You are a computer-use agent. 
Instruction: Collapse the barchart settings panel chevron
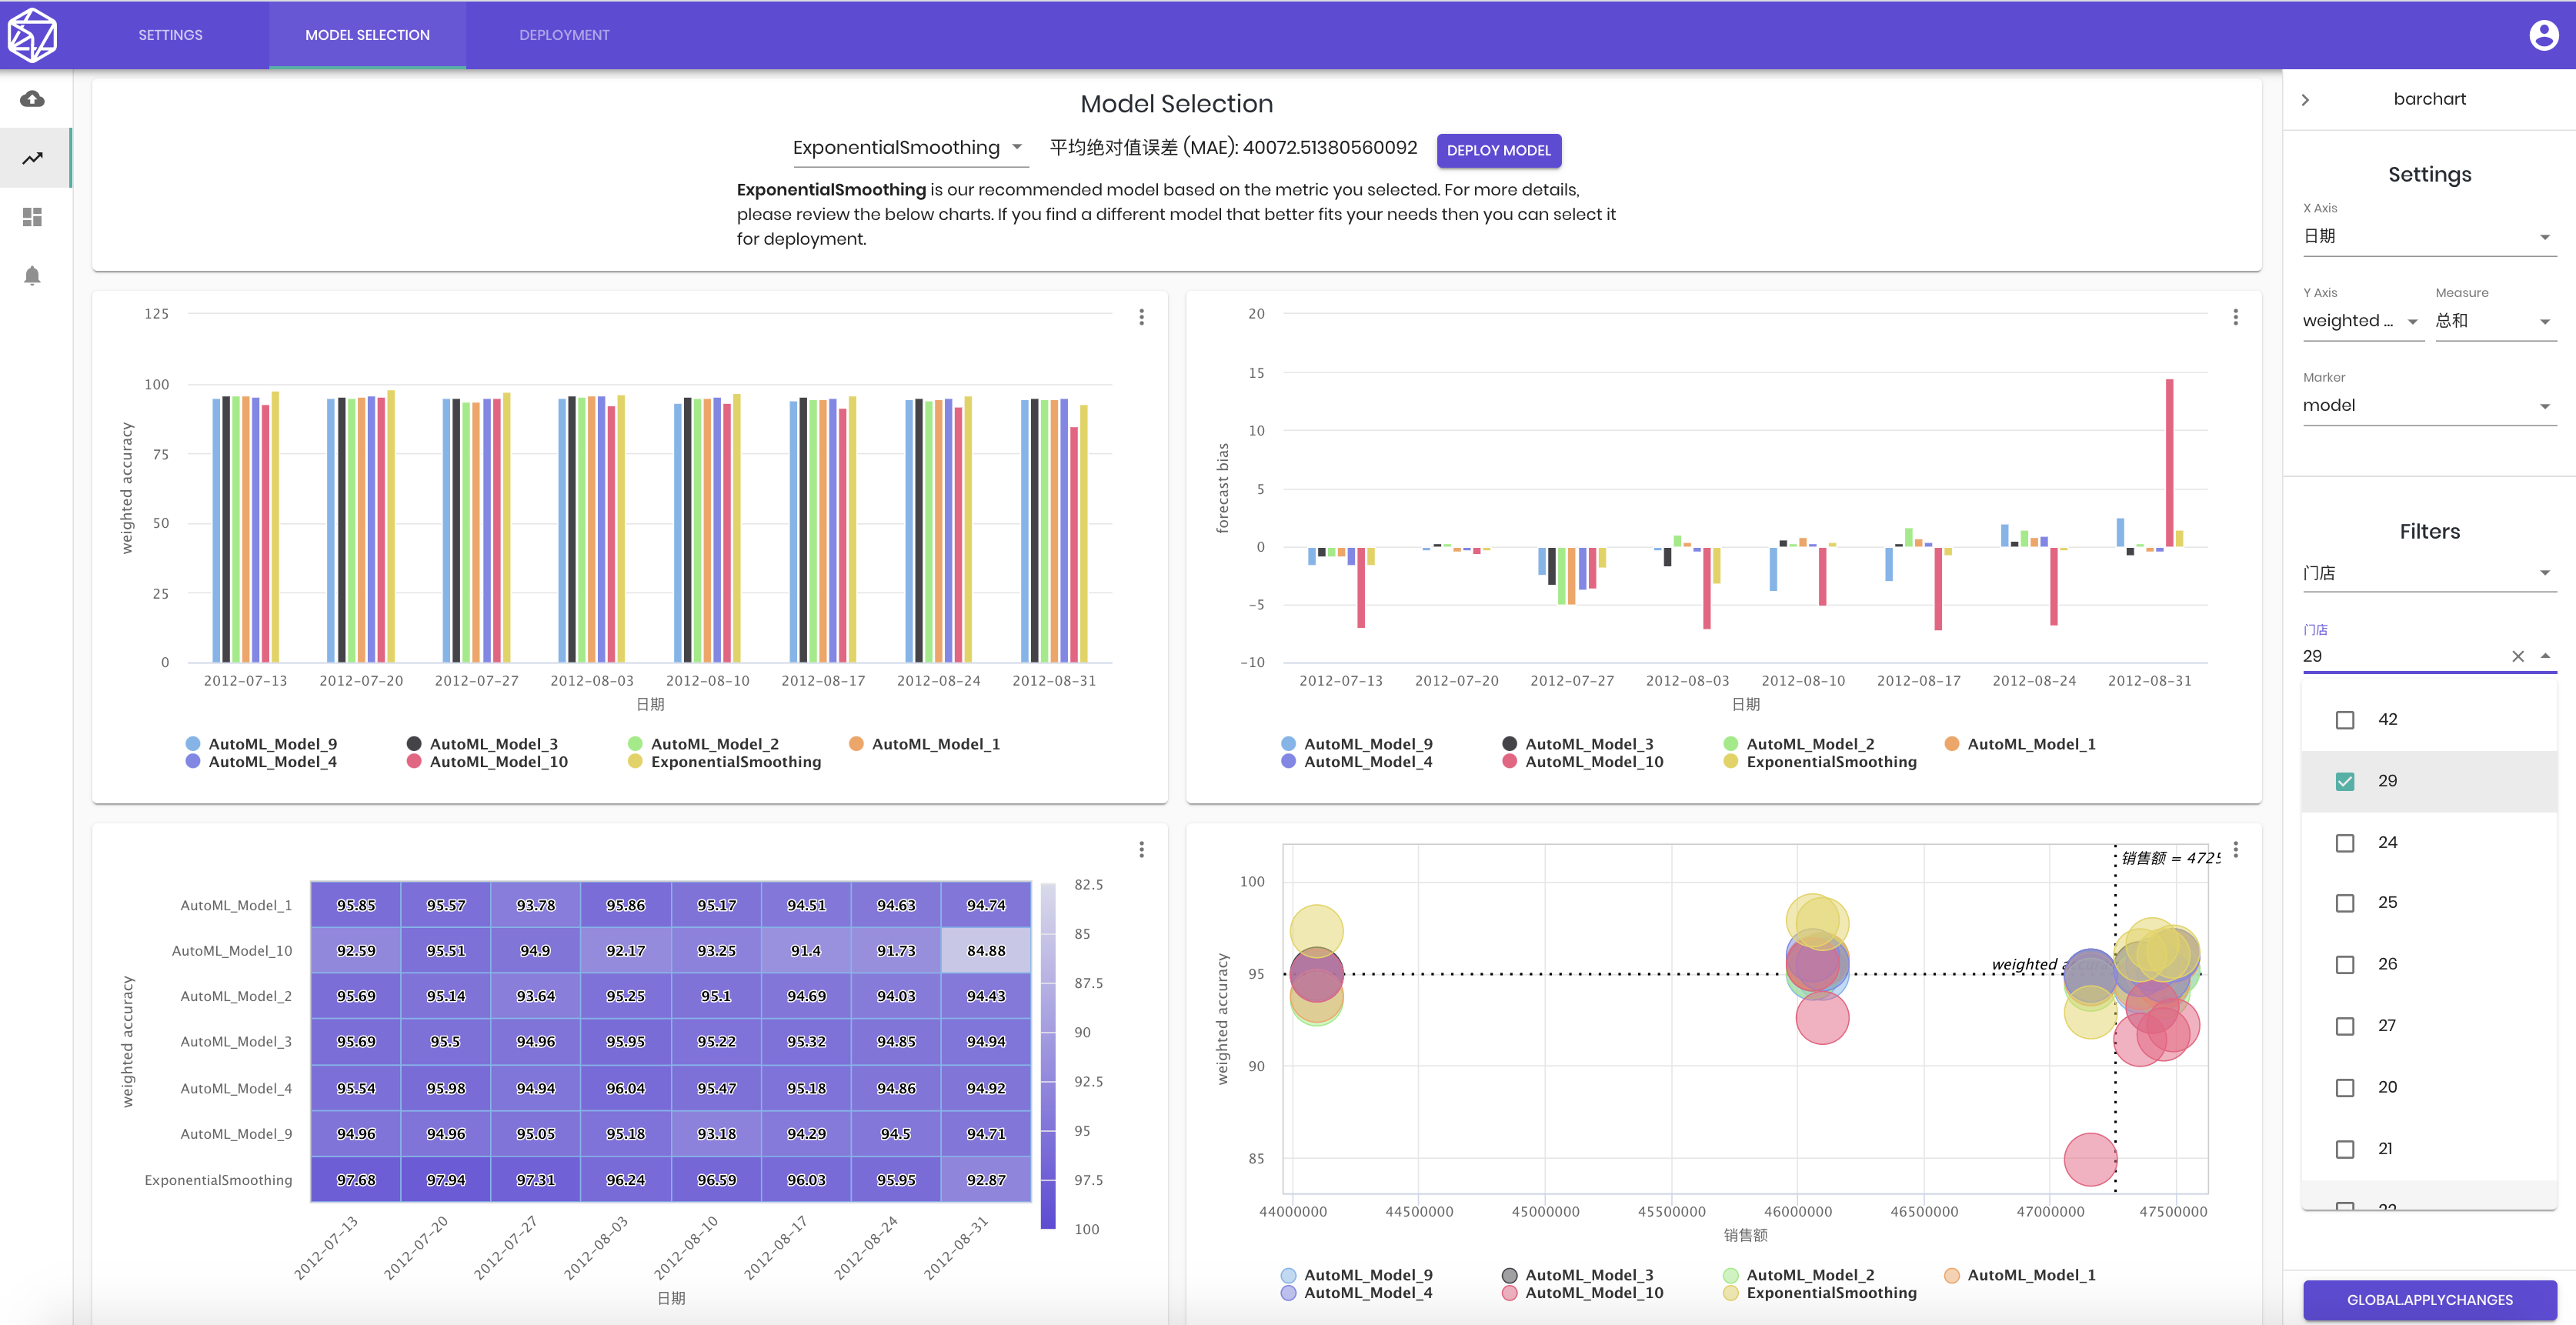pyautogui.click(x=2305, y=99)
